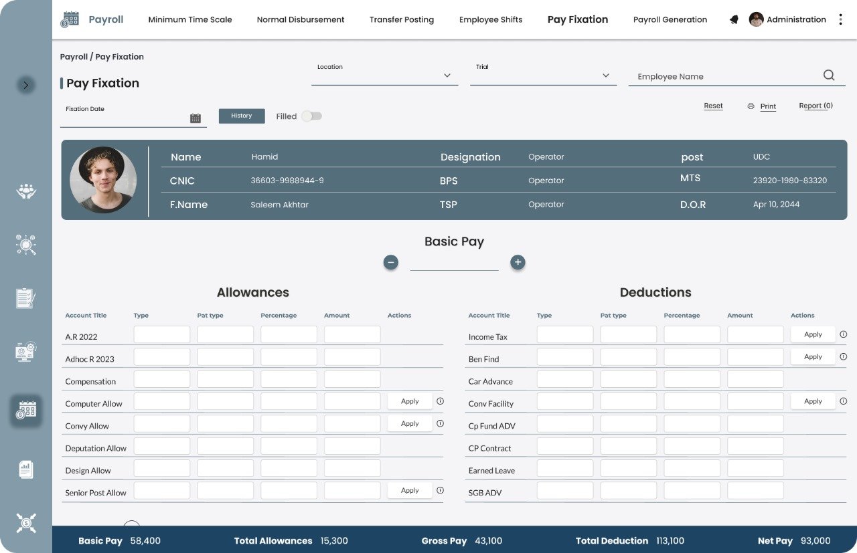Click info icon for Convy Allow
857x553 pixels.
tap(440, 423)
